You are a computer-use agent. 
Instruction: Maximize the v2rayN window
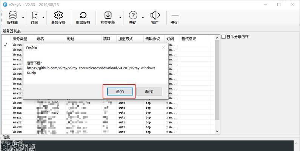point(279,5)
